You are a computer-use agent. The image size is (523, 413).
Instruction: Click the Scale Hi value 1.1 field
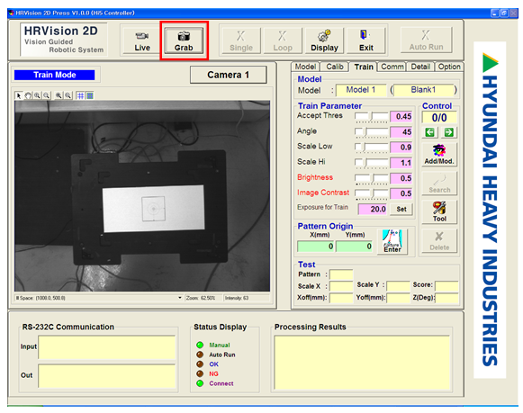(401, 163)
